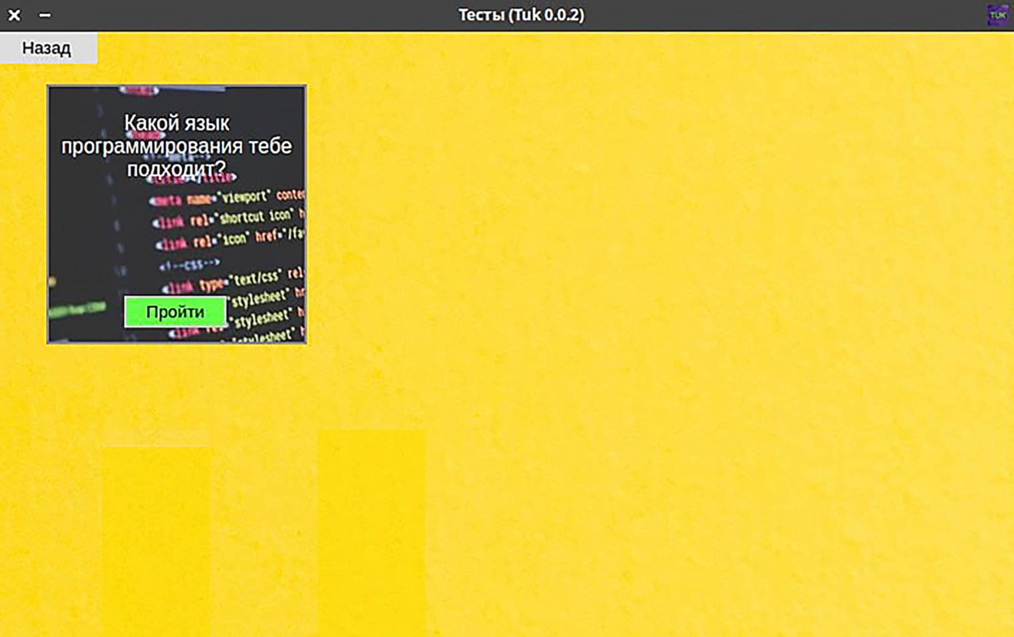Close the Тесты window
This screenshot has height=637, width=1014.
pos(14,15)
